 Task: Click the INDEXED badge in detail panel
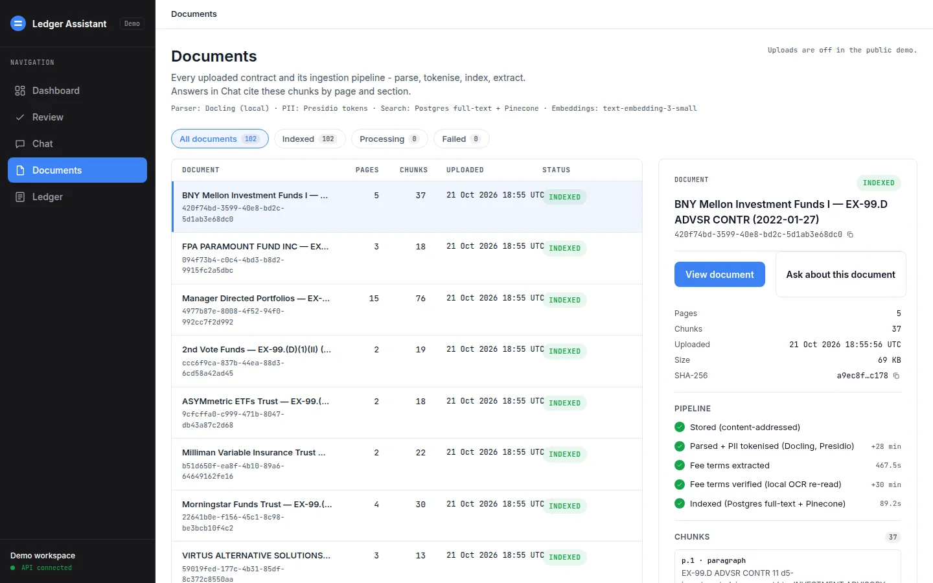click(879, 183)
